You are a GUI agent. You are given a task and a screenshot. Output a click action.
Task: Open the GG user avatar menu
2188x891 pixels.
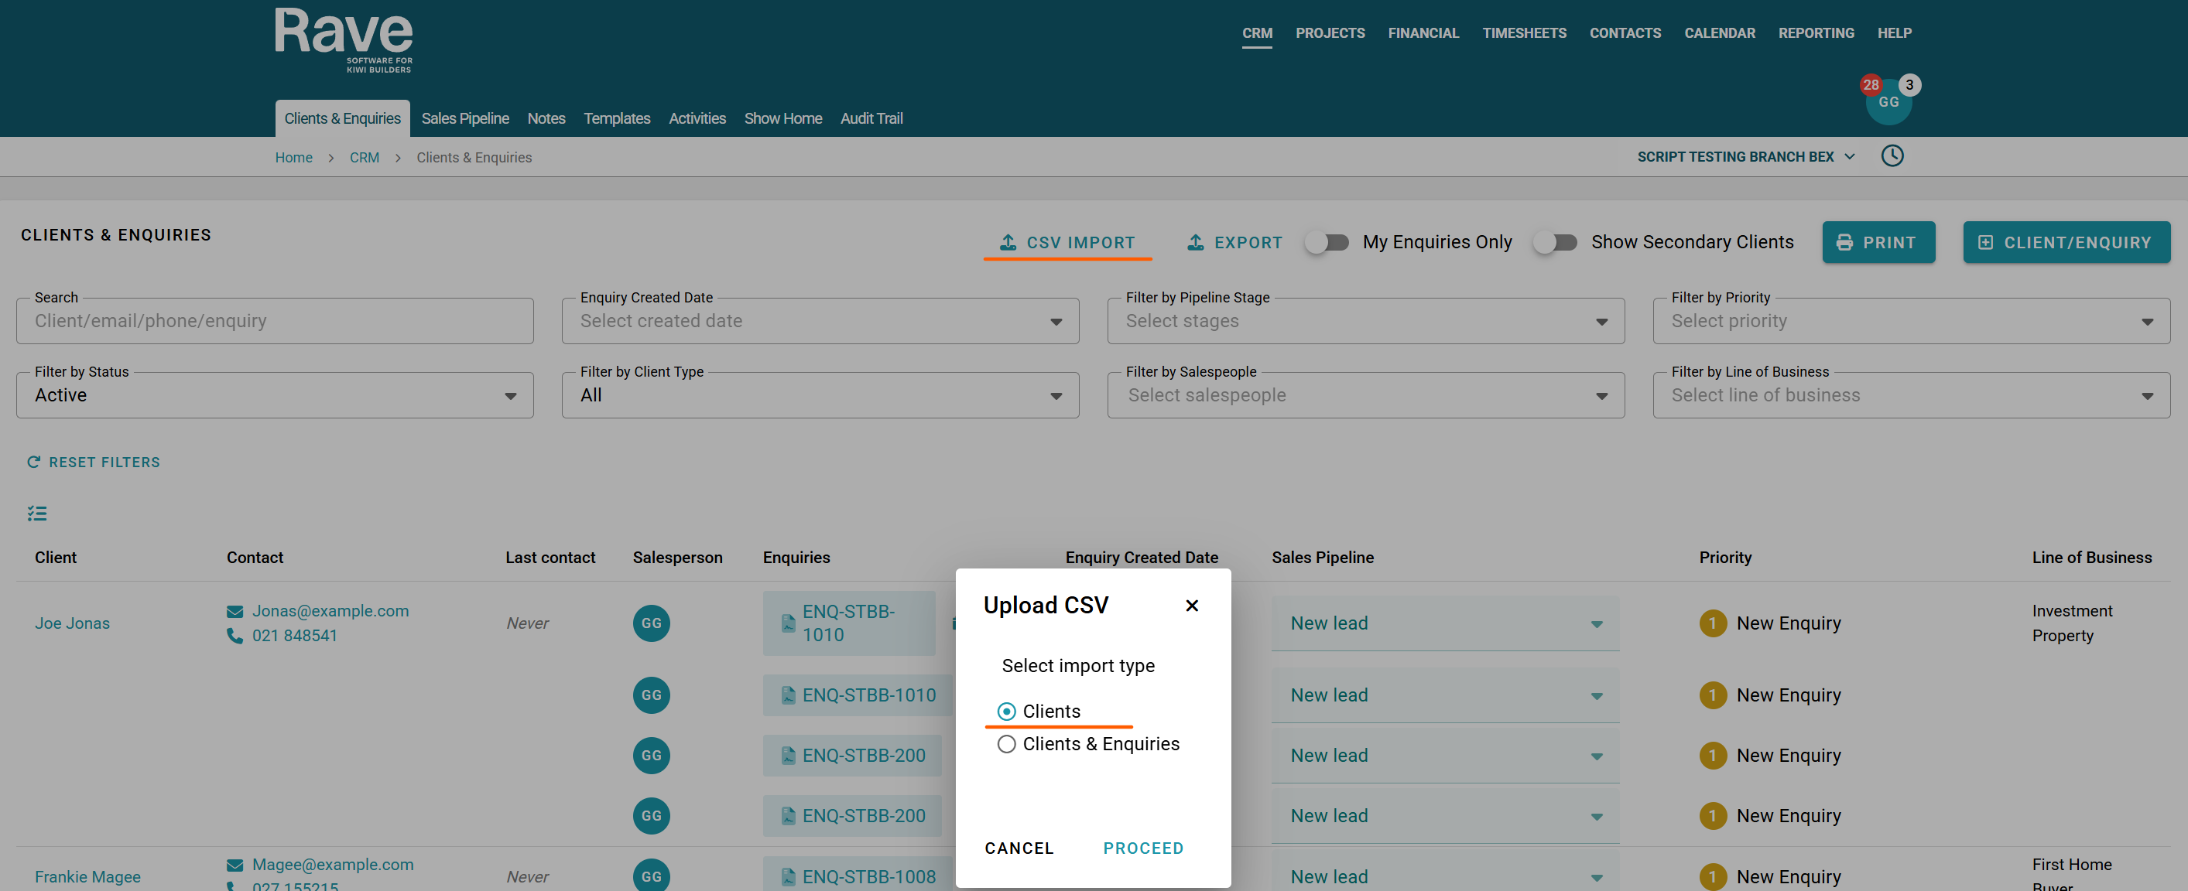point(1888,103)
